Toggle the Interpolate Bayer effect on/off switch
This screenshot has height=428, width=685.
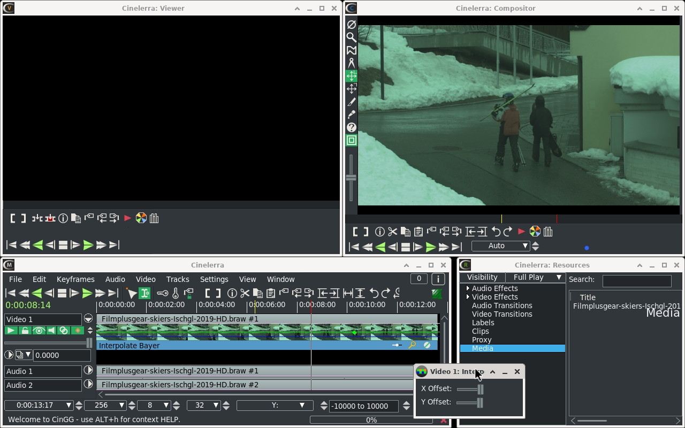click(x=427, y=345)
